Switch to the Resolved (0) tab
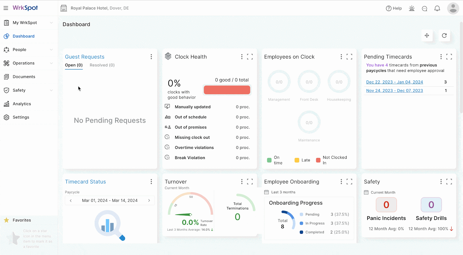463x255 pixels. (x=102, y=65)
